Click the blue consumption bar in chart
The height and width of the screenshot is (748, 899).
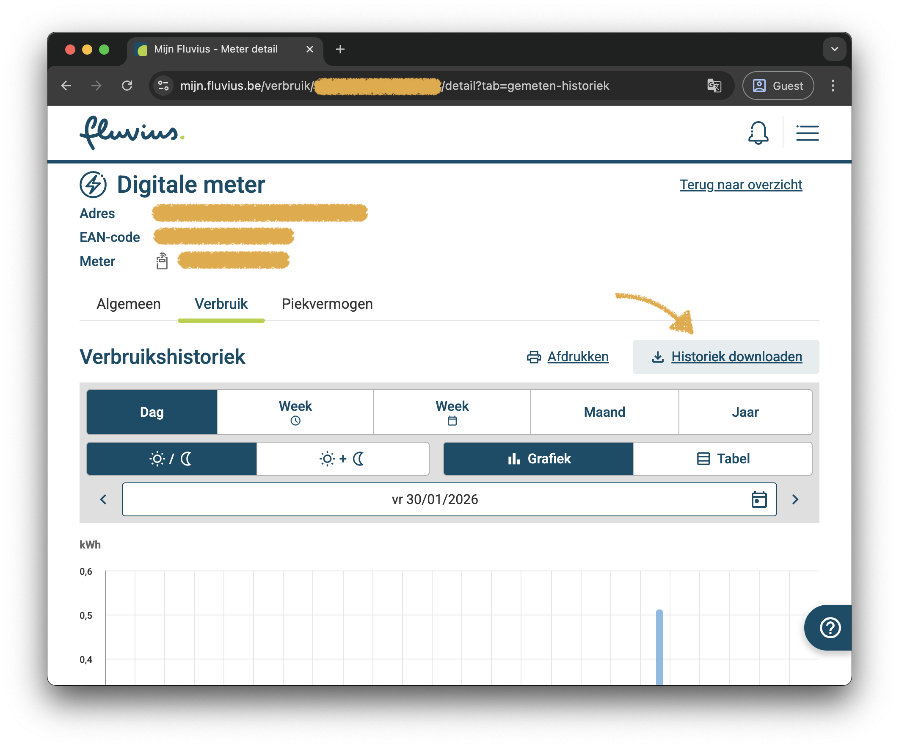click(x=659, y=647)
